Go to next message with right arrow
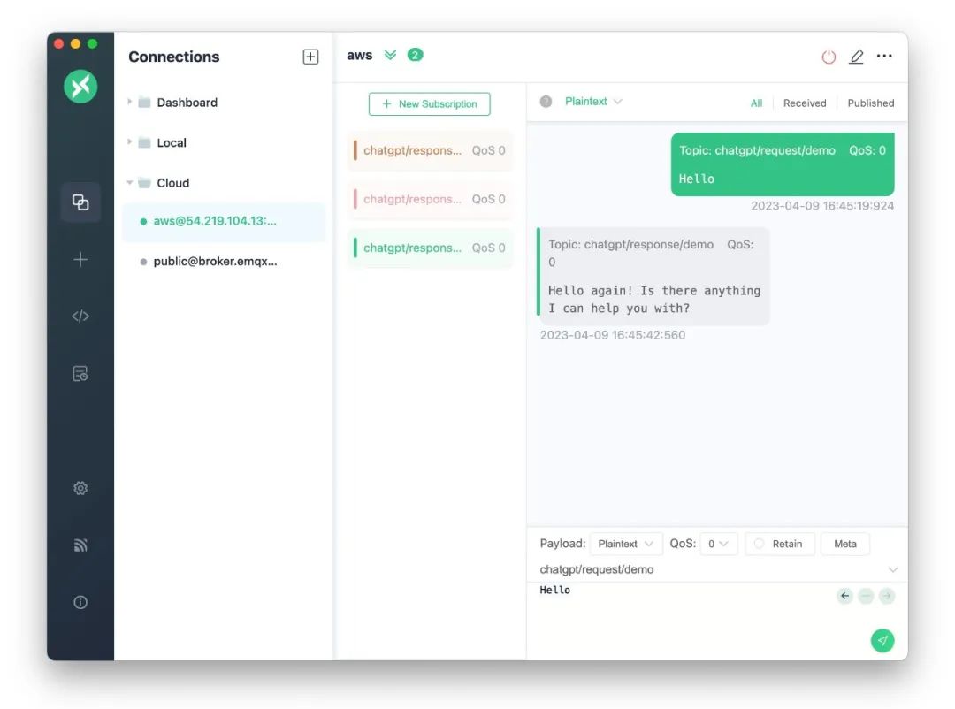955x709 pixels. [x=887, y=596]
